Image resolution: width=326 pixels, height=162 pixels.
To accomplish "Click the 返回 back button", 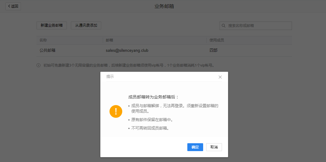I will click(13, 6).
